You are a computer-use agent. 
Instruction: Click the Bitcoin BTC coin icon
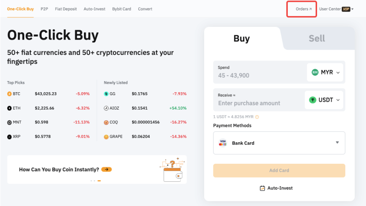9,94
